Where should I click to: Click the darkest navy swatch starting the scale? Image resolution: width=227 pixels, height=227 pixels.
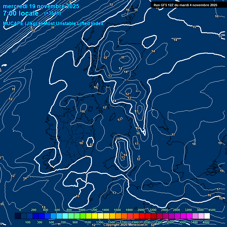pos(18,216)
